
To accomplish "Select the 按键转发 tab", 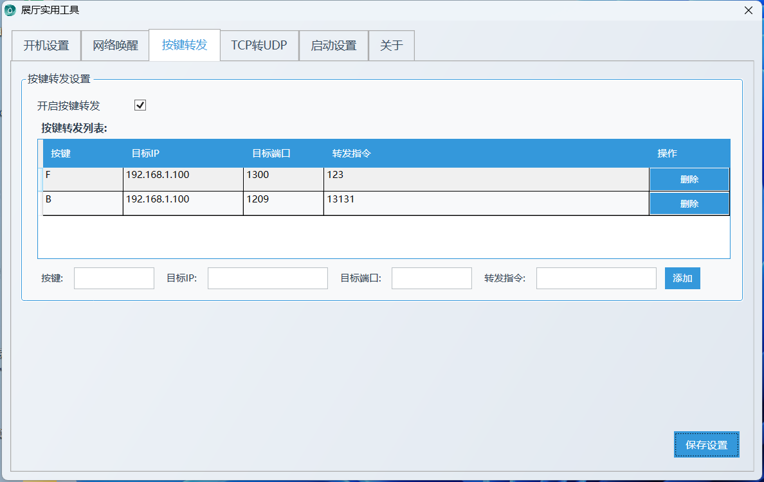I will coord(185,45).
